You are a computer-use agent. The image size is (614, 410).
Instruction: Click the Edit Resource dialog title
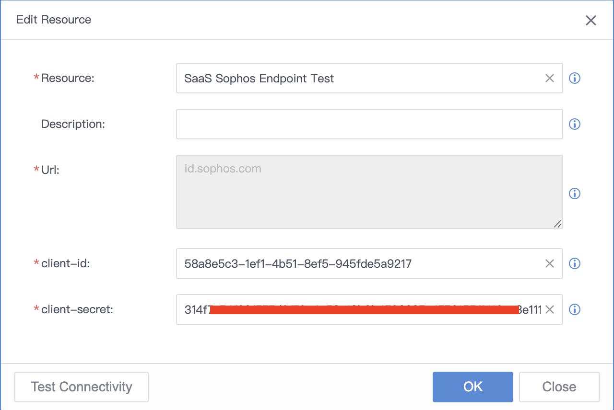point(54,20)
